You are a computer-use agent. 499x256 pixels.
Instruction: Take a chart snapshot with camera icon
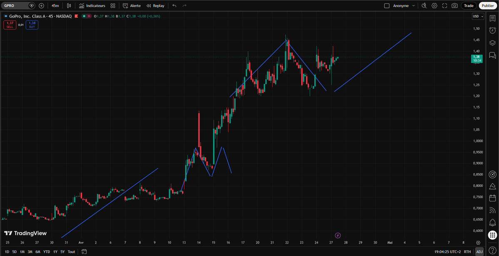point(455,6)
